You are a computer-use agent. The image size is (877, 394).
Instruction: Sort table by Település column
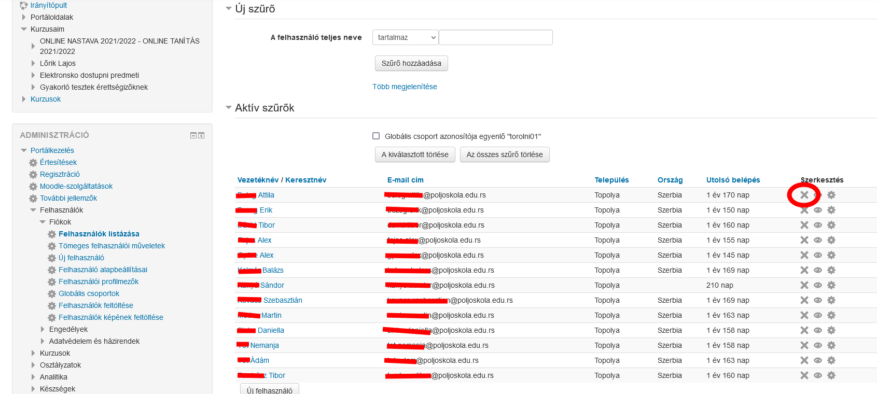611,180
